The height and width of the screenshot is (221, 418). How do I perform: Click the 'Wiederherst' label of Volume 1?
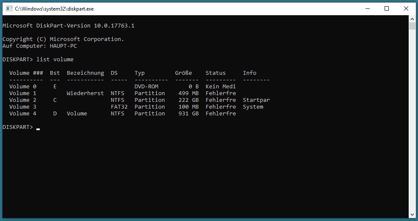(x=85, y=93)
